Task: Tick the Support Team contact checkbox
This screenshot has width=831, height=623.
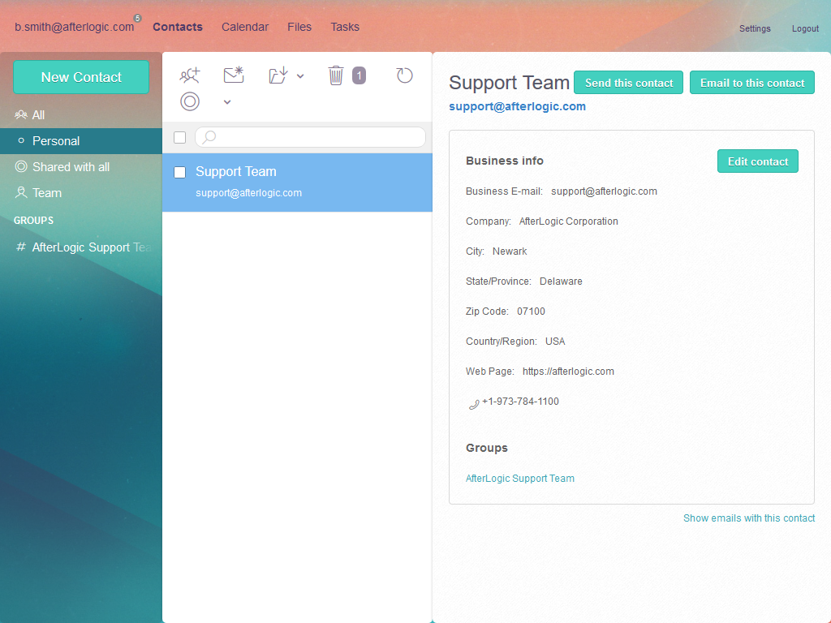Action: coord(180,172)
